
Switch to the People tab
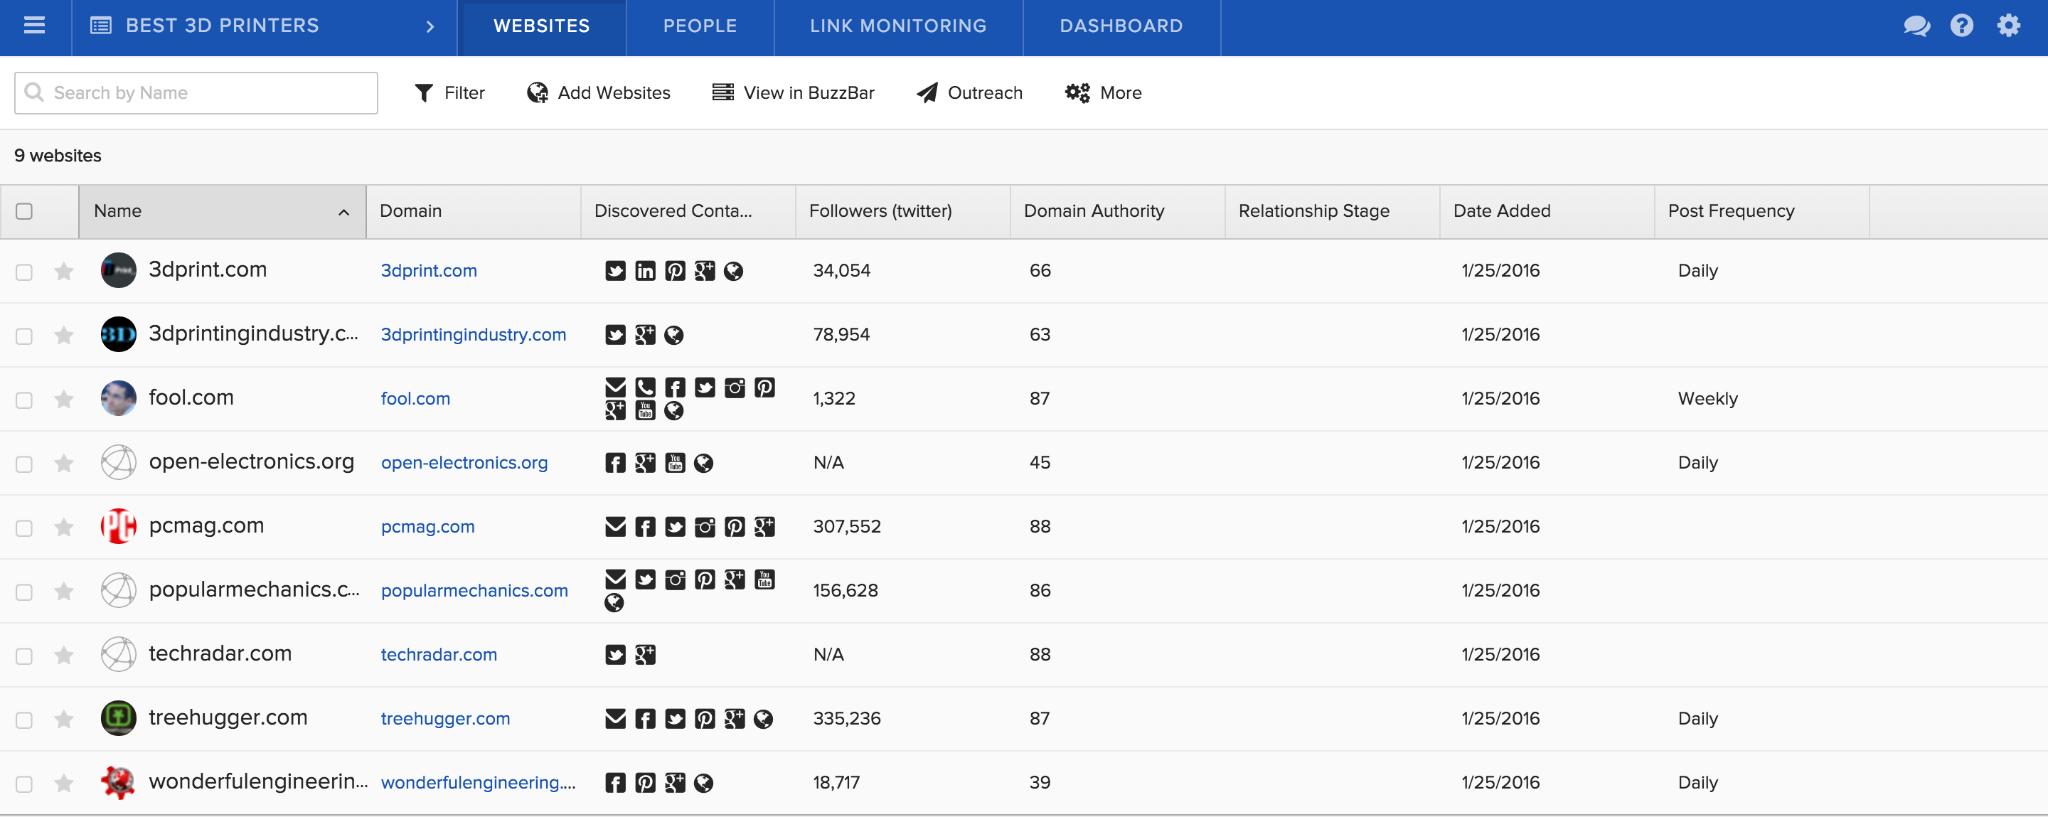click(x=700, y=26)
